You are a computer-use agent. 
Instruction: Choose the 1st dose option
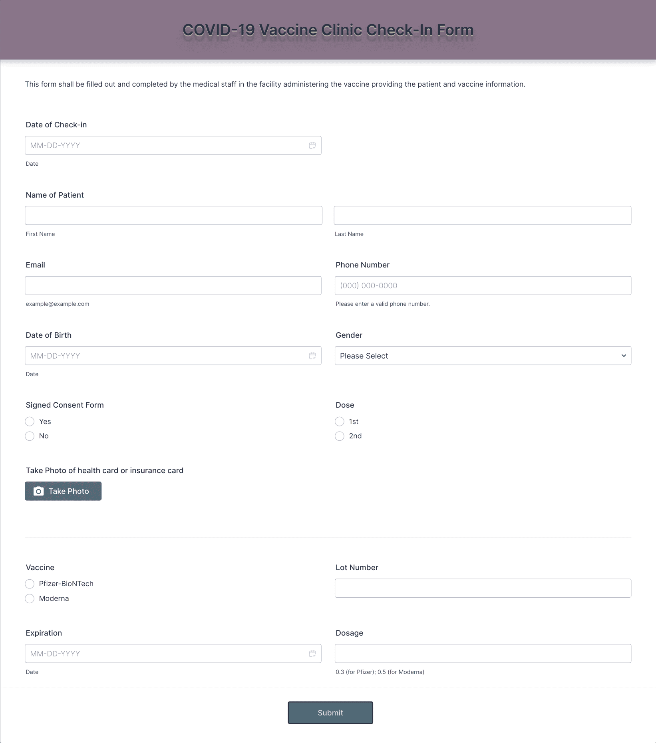pyautogui.click(x=340, y=422)
